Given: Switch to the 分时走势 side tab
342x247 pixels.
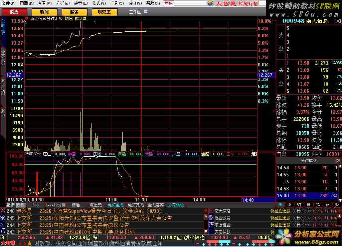Looking at the screenshot, I should coord(3,27).
